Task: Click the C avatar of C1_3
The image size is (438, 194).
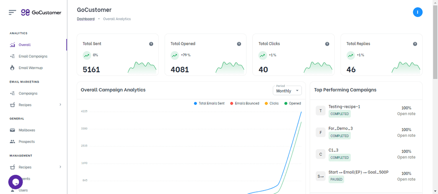Action: [x=321, y=154]
